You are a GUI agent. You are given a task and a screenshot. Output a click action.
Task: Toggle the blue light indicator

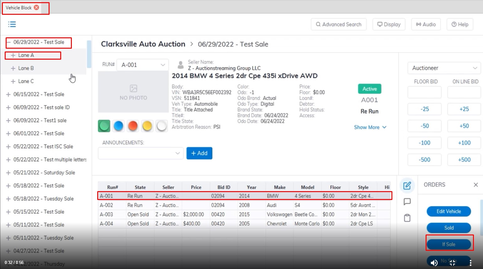coord(119,126)
